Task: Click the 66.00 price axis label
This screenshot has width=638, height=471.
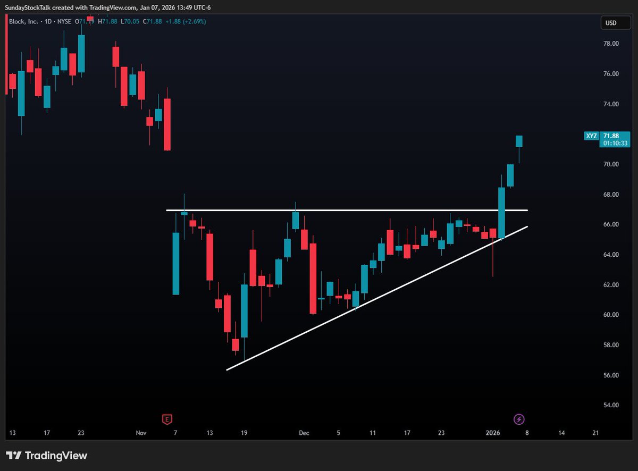Action: (x=611, y=224)
